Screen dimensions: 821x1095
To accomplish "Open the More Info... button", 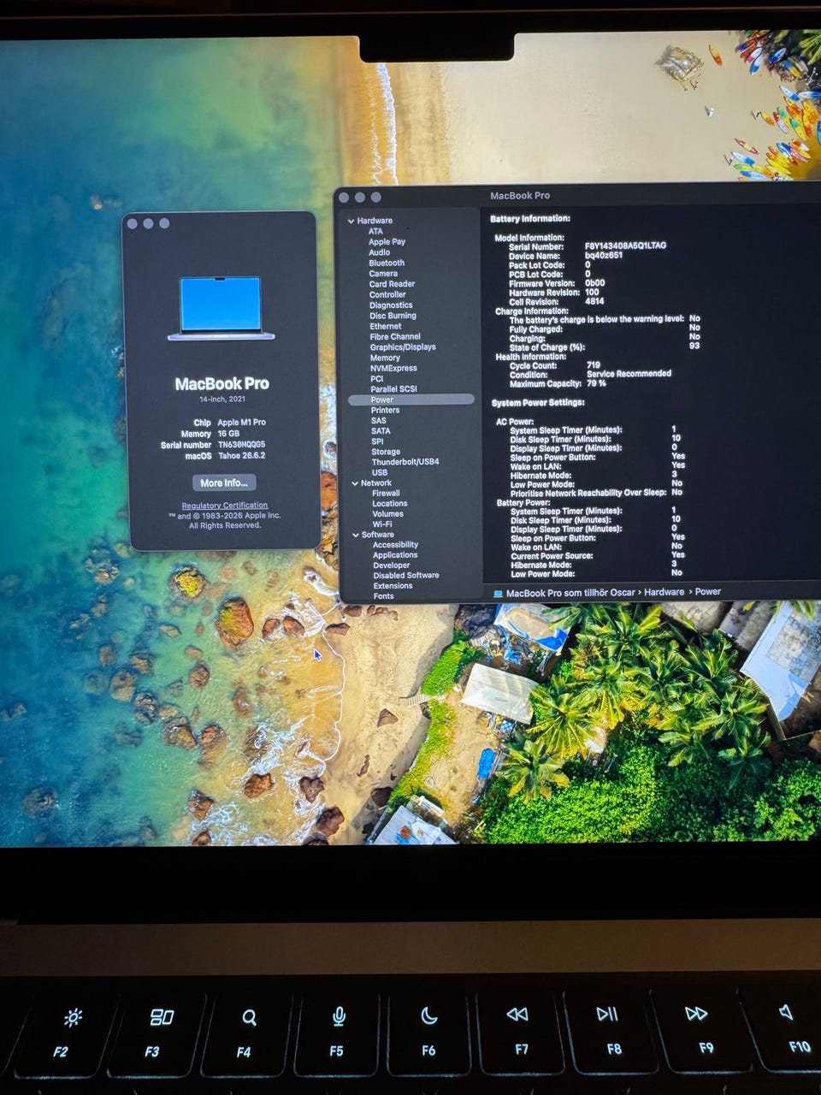I will click(224, 483).
